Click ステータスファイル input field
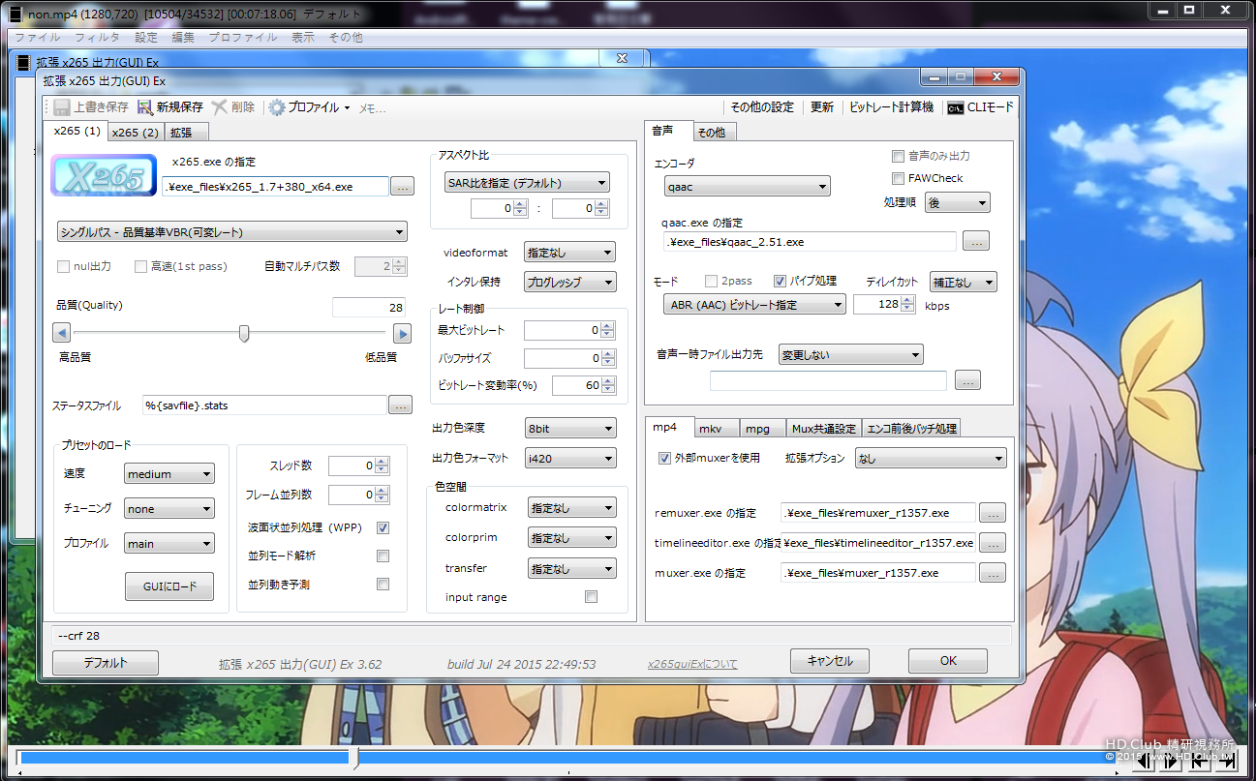This screenshot has width=1256, height=781. tap(264, 406)
